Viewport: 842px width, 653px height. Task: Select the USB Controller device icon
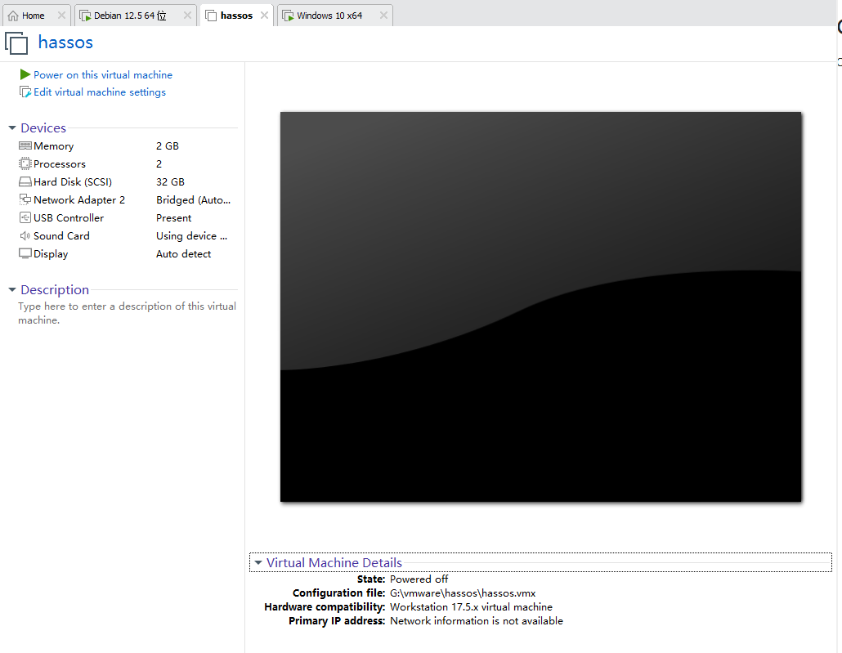point(24,217)
